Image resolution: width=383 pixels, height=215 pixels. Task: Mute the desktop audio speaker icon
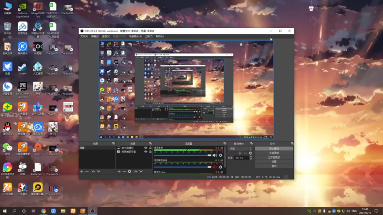click(x=214, y=155)
